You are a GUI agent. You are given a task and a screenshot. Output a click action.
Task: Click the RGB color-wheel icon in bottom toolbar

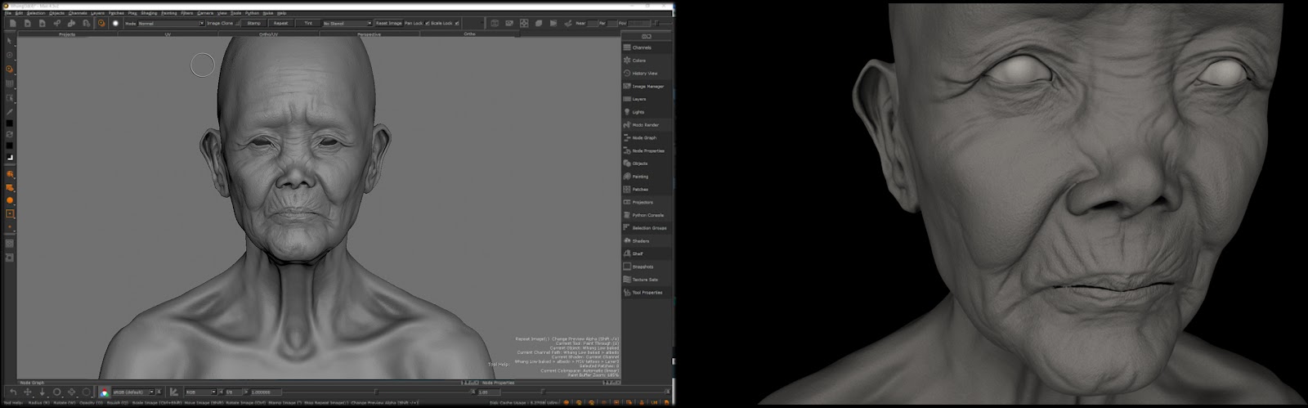coord(105,392)
